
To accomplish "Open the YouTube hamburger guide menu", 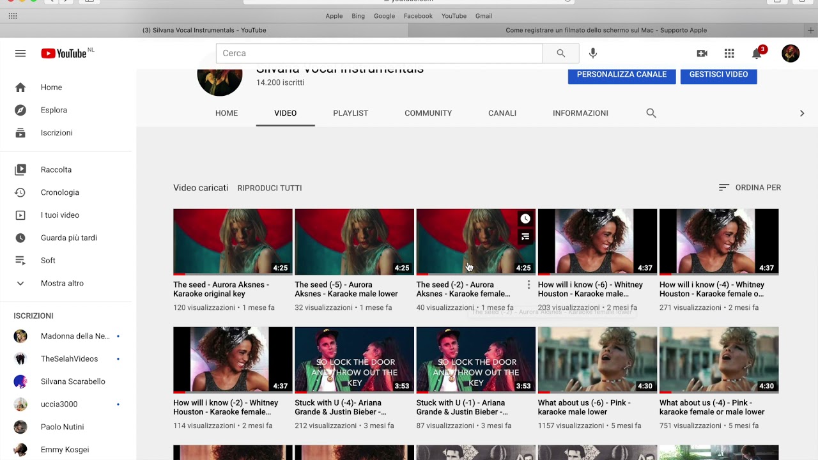I will tap(20, 54).
